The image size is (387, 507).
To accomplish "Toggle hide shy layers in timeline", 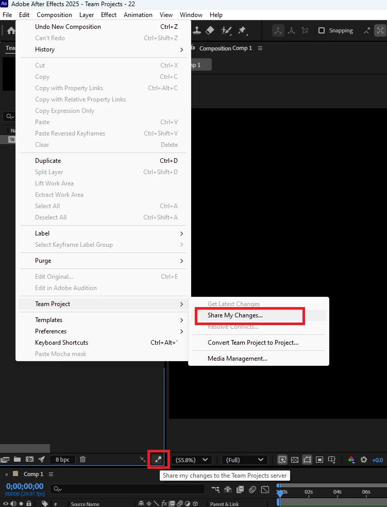I will click(228, 489).
